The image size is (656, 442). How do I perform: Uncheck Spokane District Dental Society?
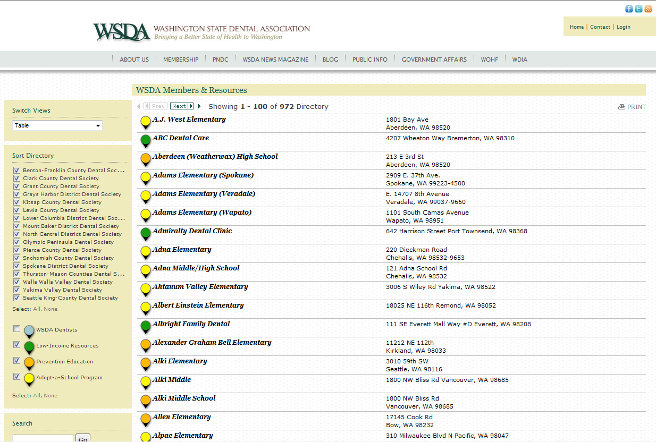(x=16, y=266)
